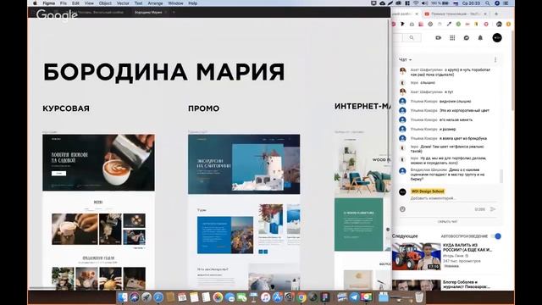
Task: Click the tractor video thumbnail
Action: point(416,256)
